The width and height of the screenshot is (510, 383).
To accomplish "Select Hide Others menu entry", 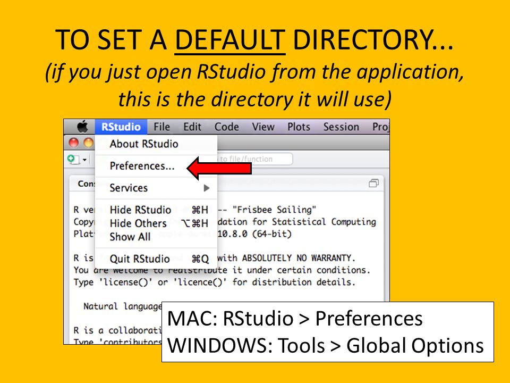I will pyautogui.click(x=156, y=223).
